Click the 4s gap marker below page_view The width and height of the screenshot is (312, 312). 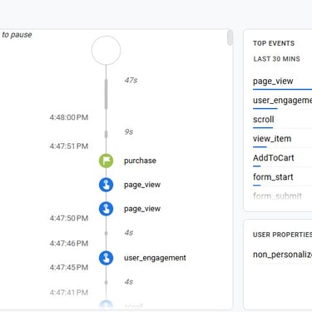tap(106, 233)
